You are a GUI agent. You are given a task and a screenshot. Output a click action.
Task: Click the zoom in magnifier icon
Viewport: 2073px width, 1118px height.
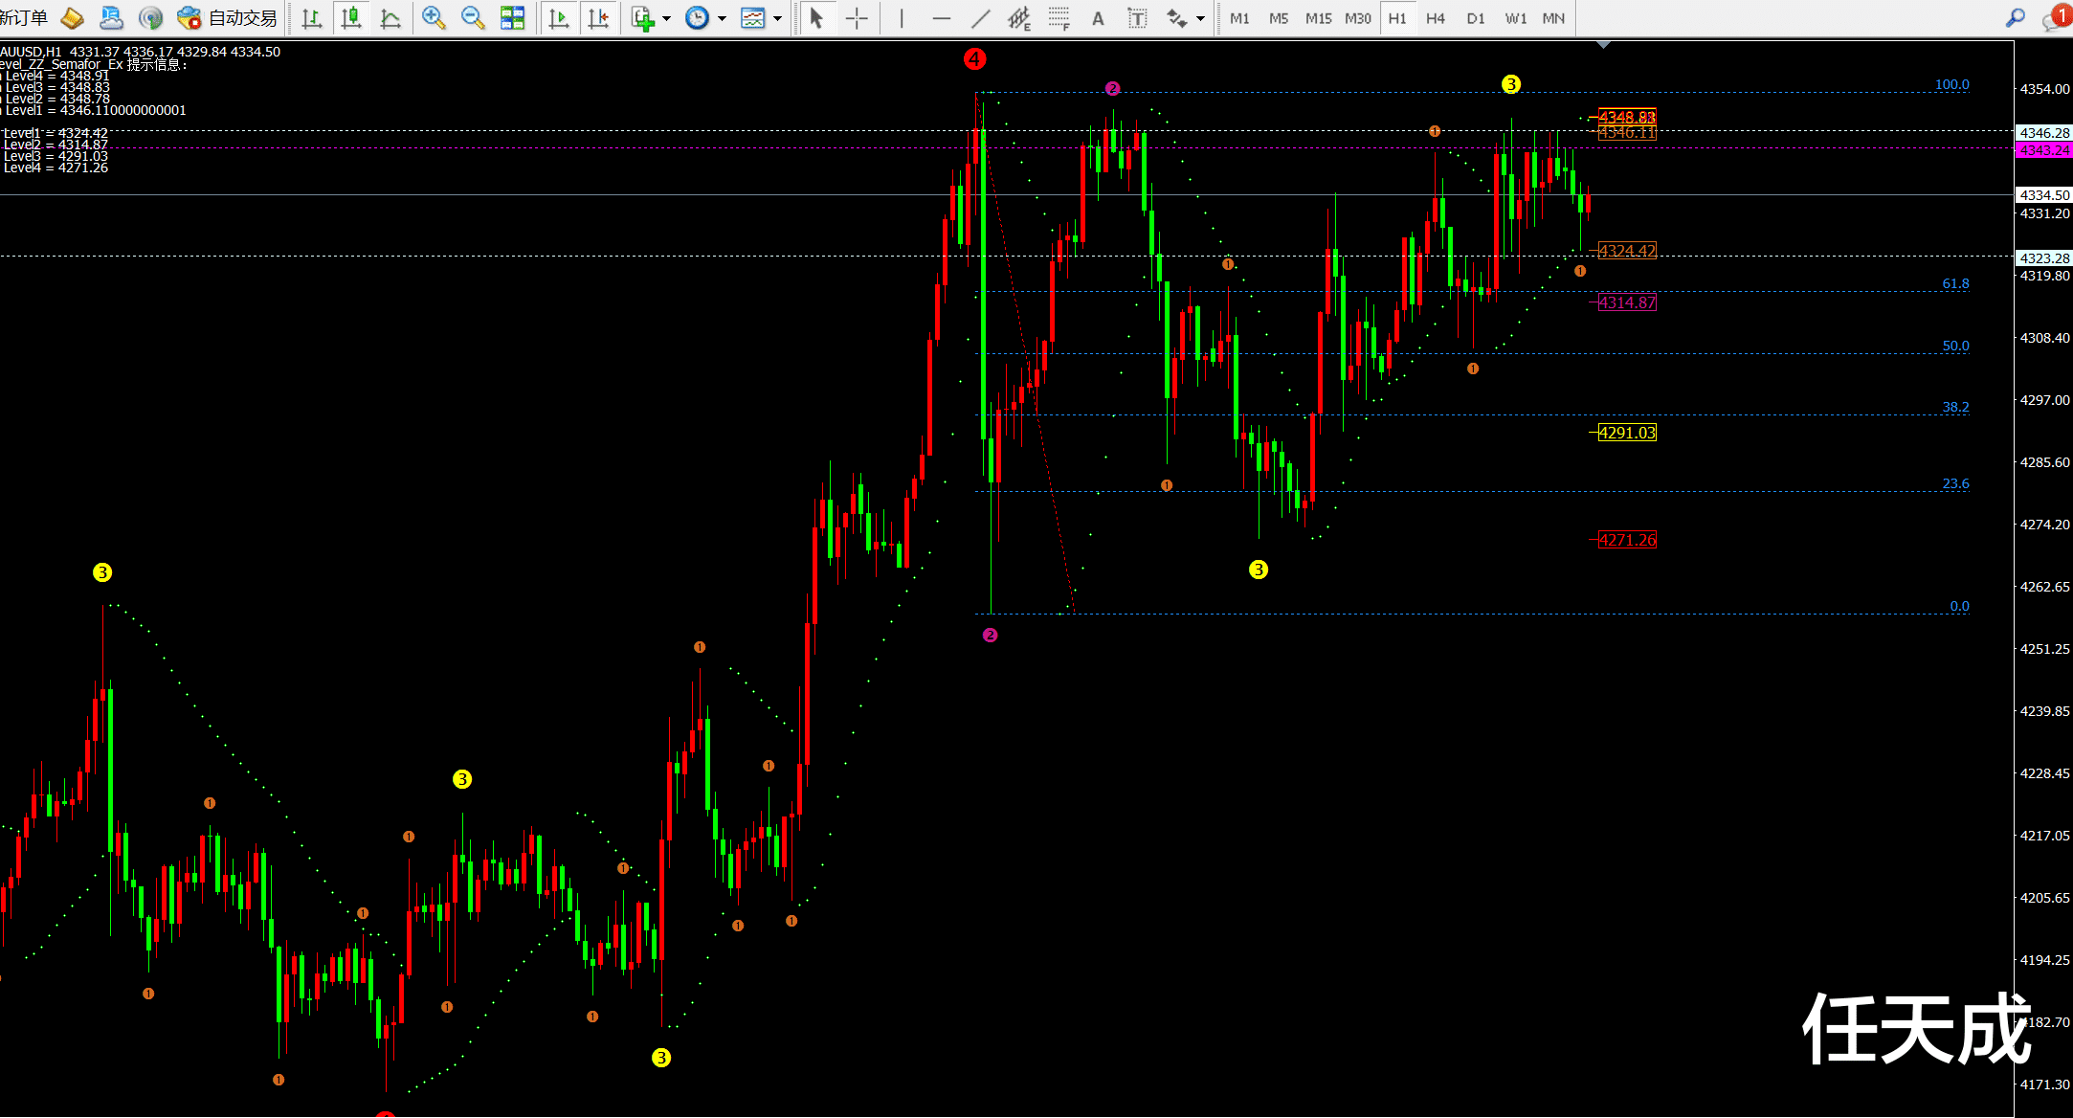pos(434,18)
